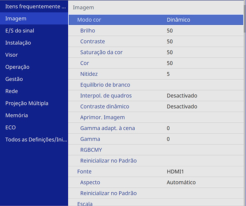Open the Itens frequentemente menu category

tap(34, 7)
